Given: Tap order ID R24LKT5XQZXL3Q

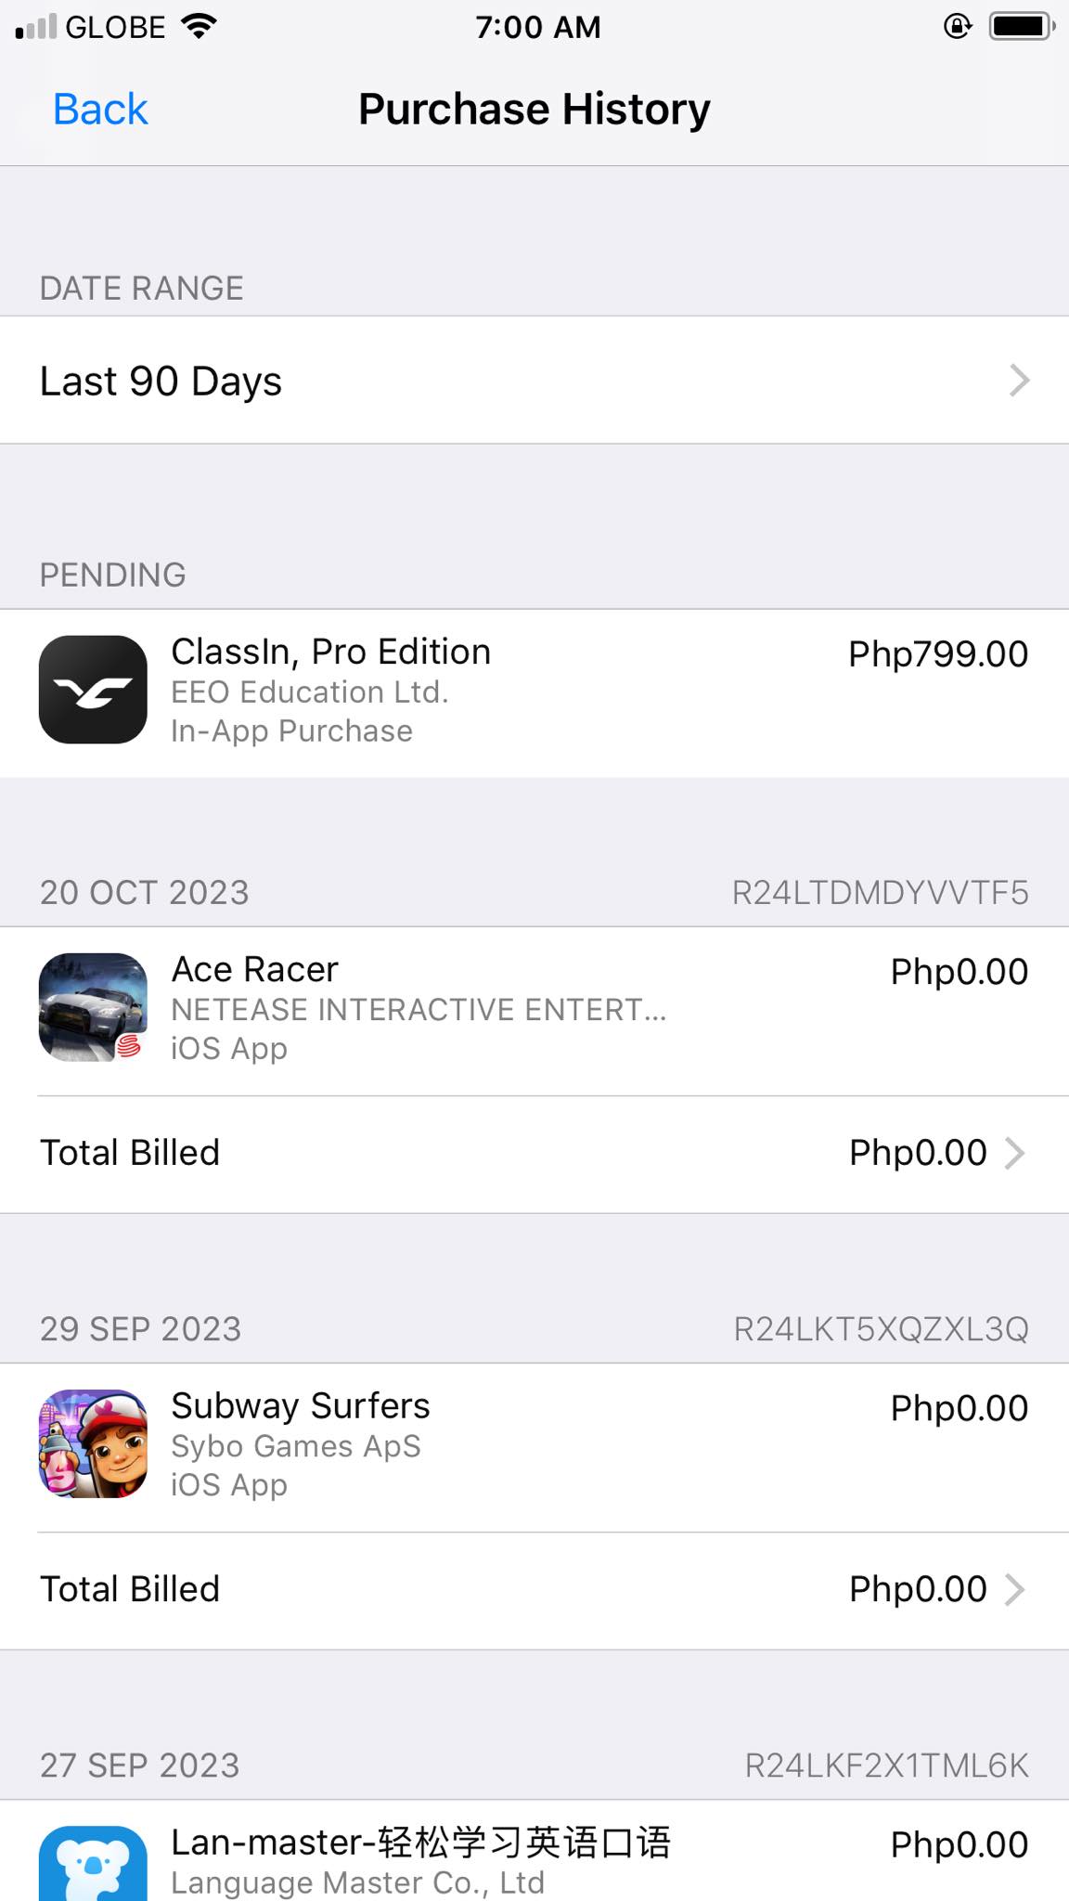Looking at the screenshot, I should [881, 1329].
